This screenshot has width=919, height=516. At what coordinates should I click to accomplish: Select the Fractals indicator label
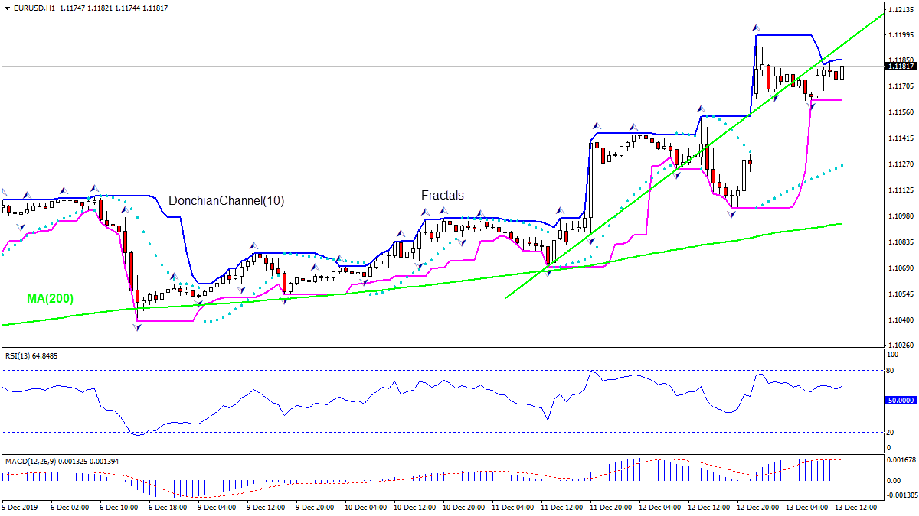[442, 195]
